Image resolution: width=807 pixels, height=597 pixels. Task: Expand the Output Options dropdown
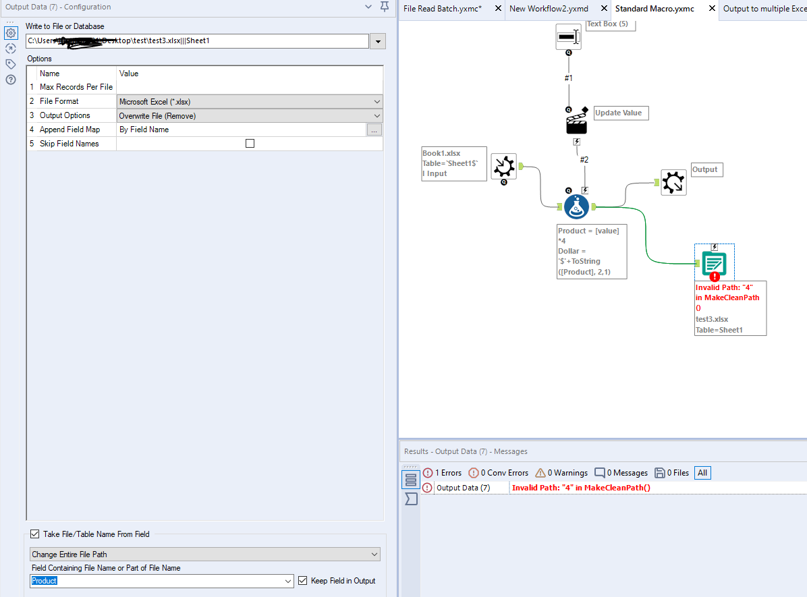tap(250, 116)
